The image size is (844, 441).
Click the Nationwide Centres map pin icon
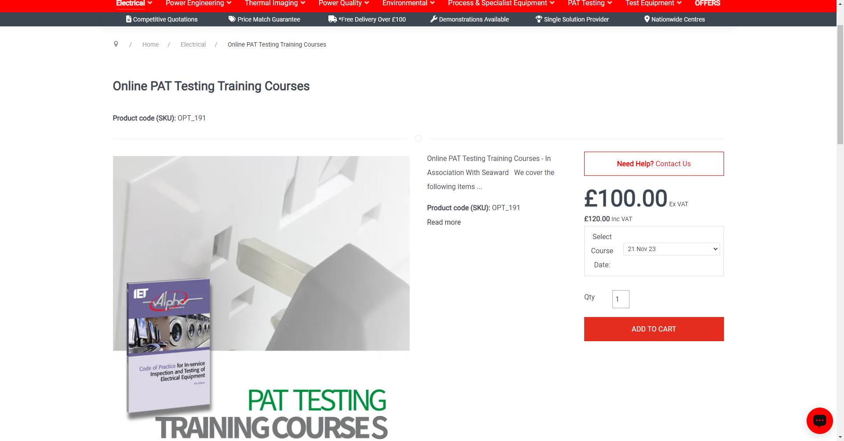pos(647,19)
